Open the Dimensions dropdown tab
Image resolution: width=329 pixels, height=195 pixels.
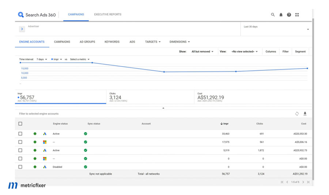(179, 42)
